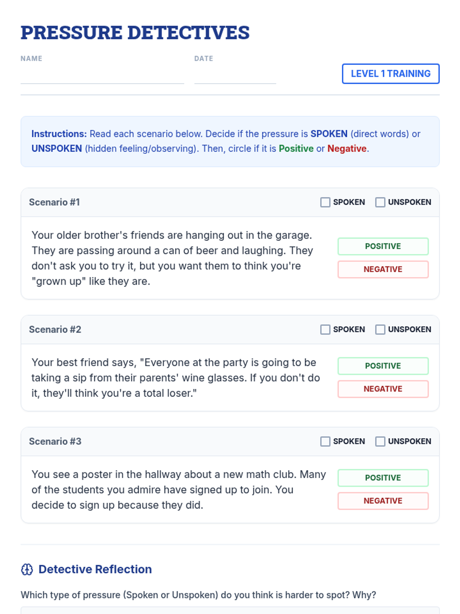
Task: Click the PRESSURE DETECTIVES title
Action: (x=135, y=33)
